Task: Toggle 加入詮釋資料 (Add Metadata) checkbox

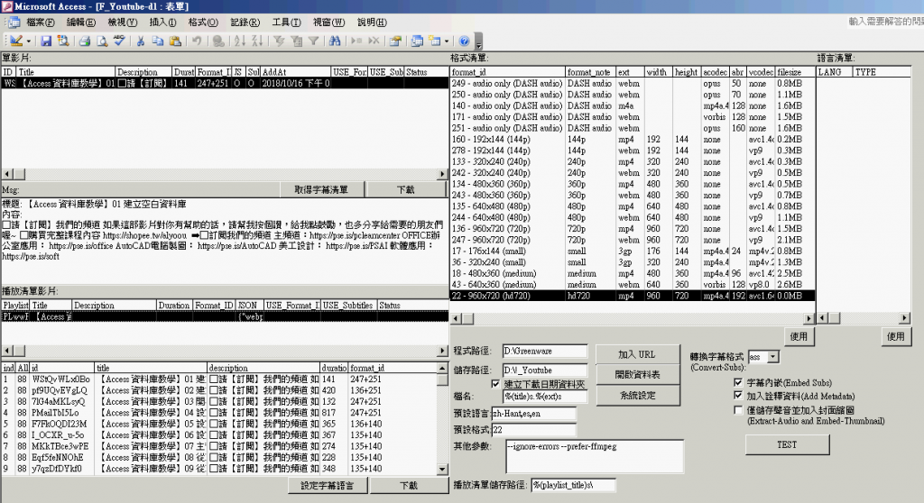Action: coord(738,396)
